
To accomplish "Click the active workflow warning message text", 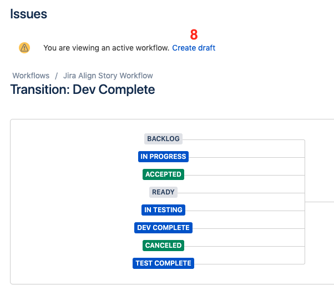I will [107, 48].
